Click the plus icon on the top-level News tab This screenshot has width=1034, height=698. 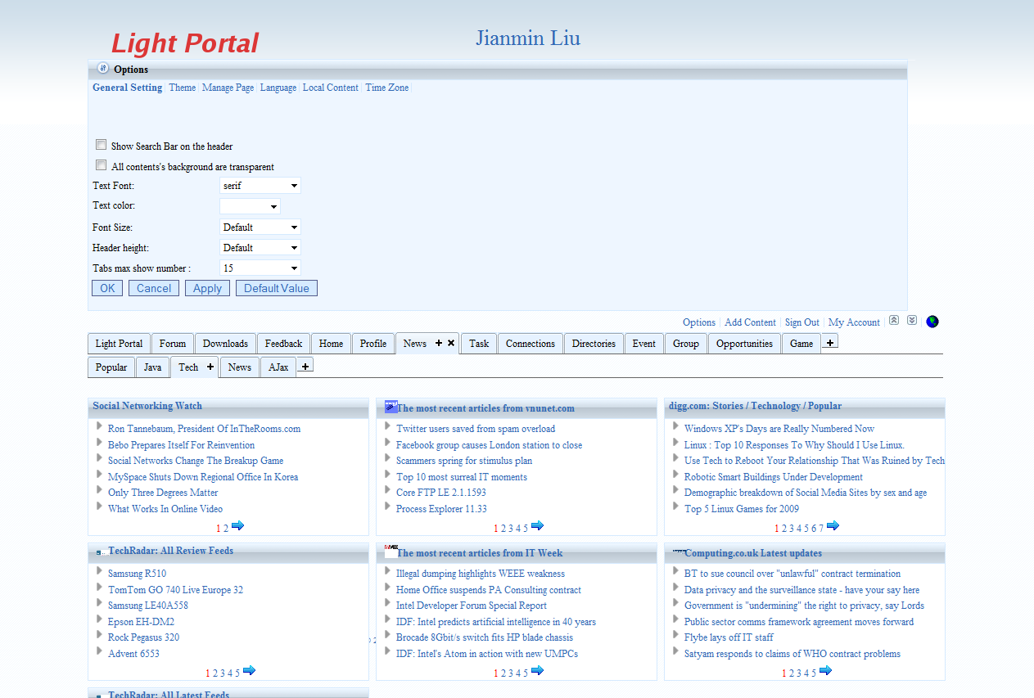click(x=439, y=344)
